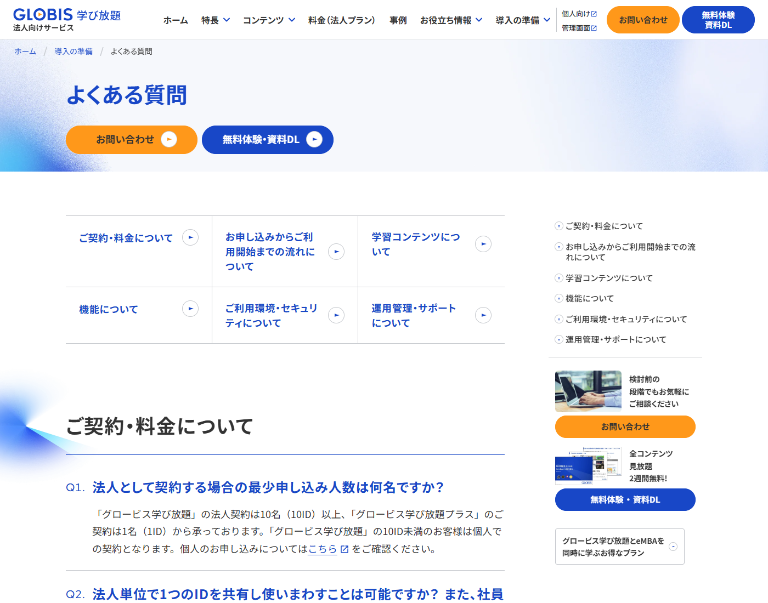Click the external-link icon beside 管理画面
This screenshot has height=603, width=768.
pyautogui.click(x=594, y=28)
